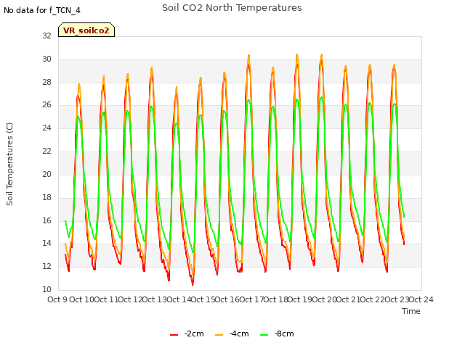The height and width of the screenshot is (348, 465).
Task: Click the 26 y-axis tick label
Action: tap(46, 104)
